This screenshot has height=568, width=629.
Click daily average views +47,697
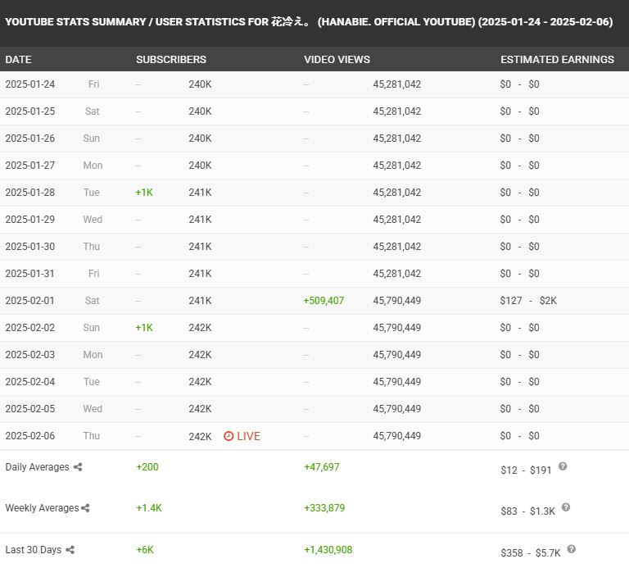click(322, 467)
